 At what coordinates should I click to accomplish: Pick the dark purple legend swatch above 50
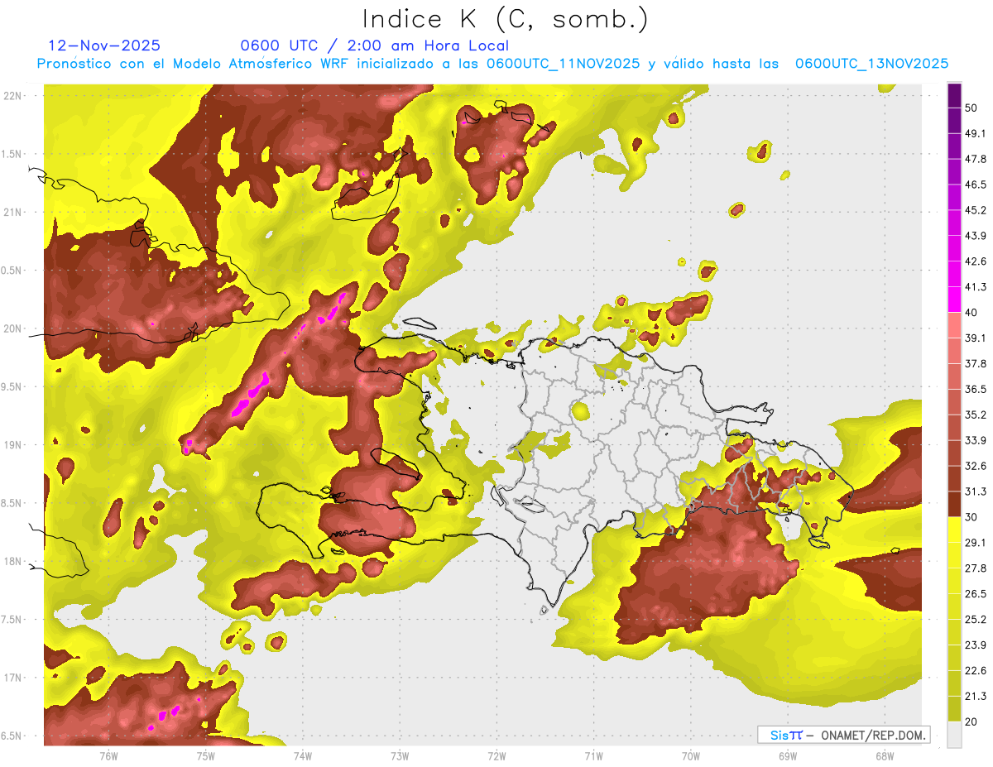tap(954, 95)
